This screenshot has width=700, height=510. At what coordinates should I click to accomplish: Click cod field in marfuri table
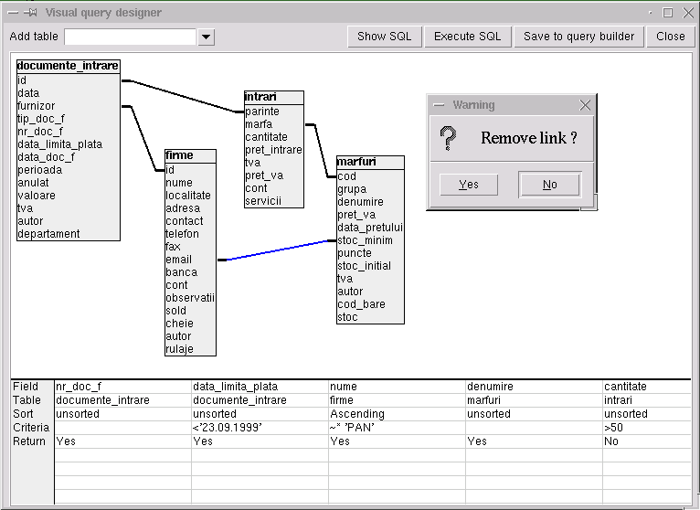pos(347,176)
